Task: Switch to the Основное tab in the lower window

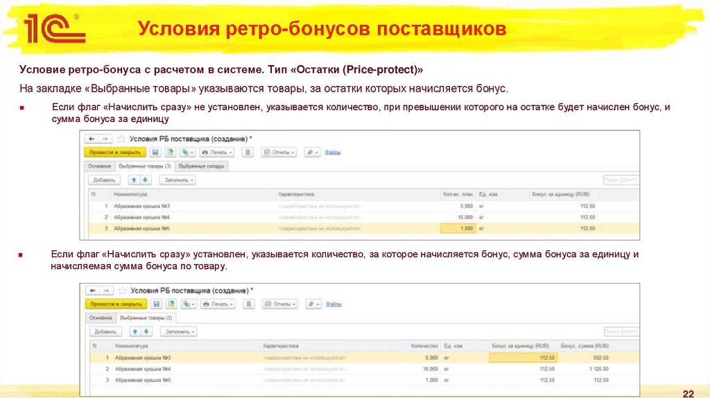Action: coord(101,318)
